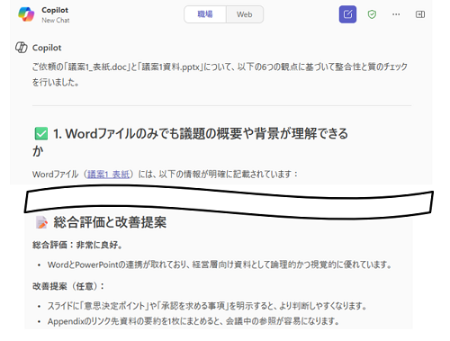
Task: Click the Copilot response avatar icon
Action: coord(22,48)
